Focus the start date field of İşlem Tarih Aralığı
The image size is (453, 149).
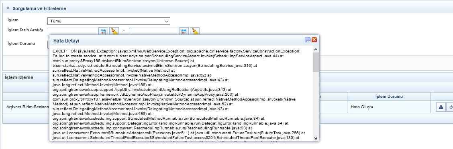(73, 31)
